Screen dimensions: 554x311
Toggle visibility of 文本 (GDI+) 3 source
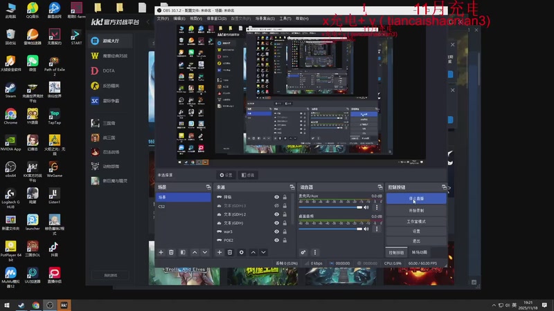click(276, 206)
